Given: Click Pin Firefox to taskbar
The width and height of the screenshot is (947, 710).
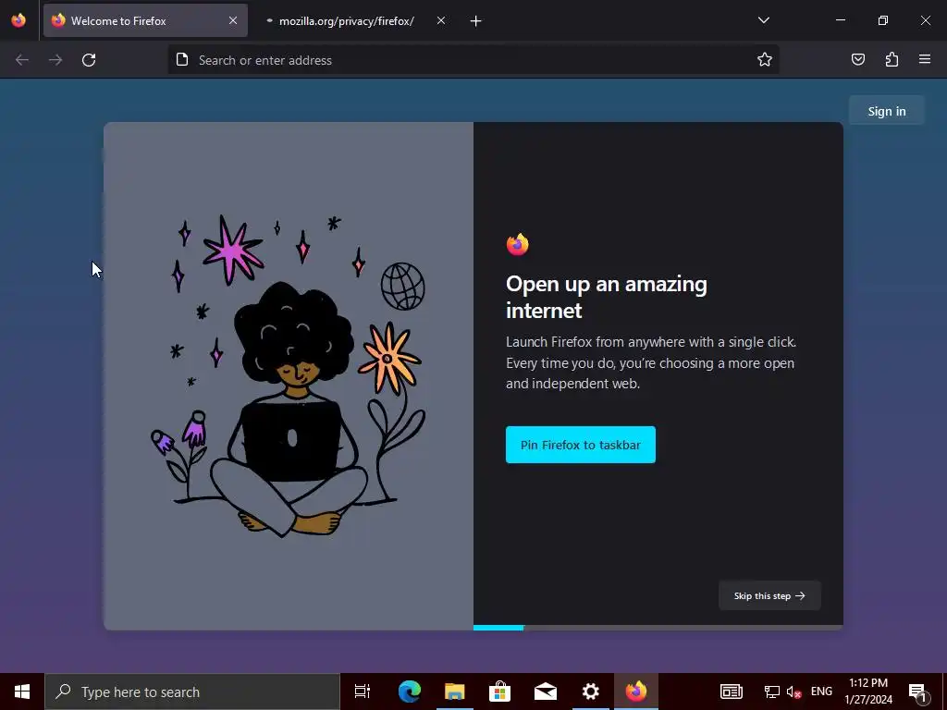Looking at the screenshot, I should click(x=581, y=445).
